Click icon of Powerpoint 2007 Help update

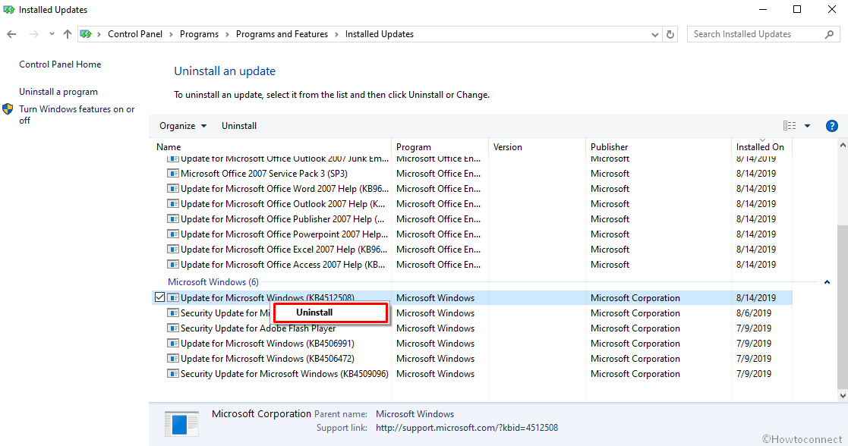click(x=173, y=234)
